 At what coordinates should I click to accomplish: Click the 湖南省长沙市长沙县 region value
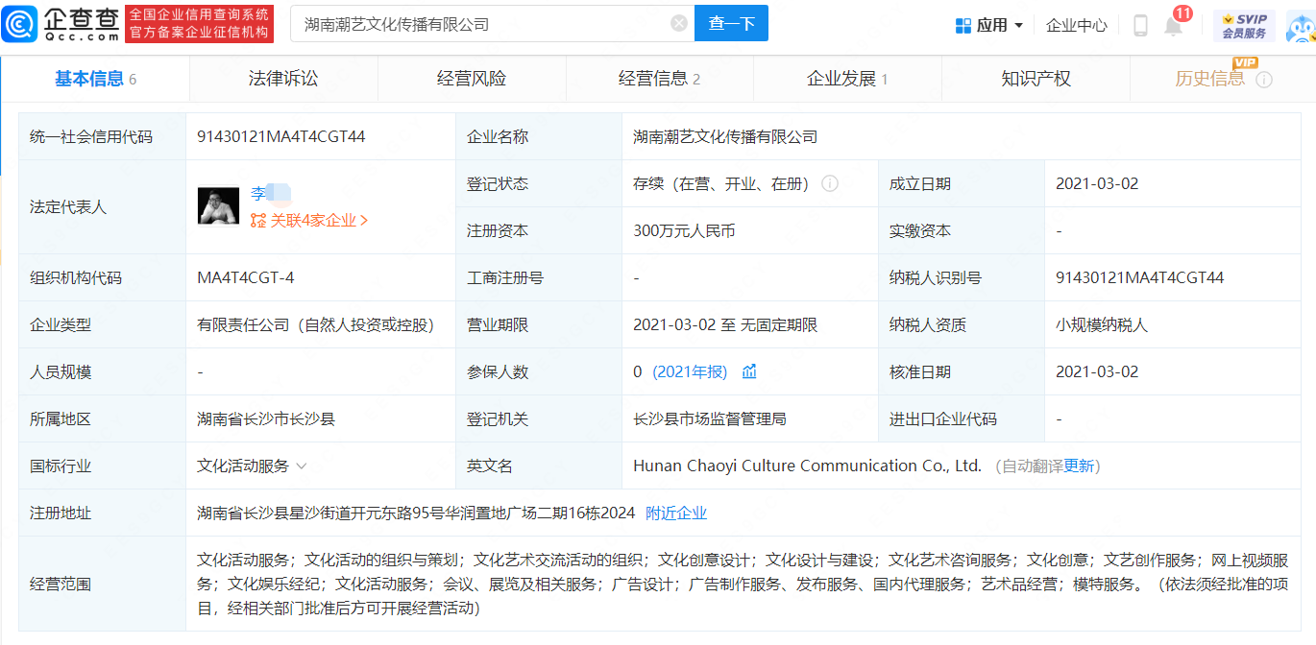coord(266,418)
